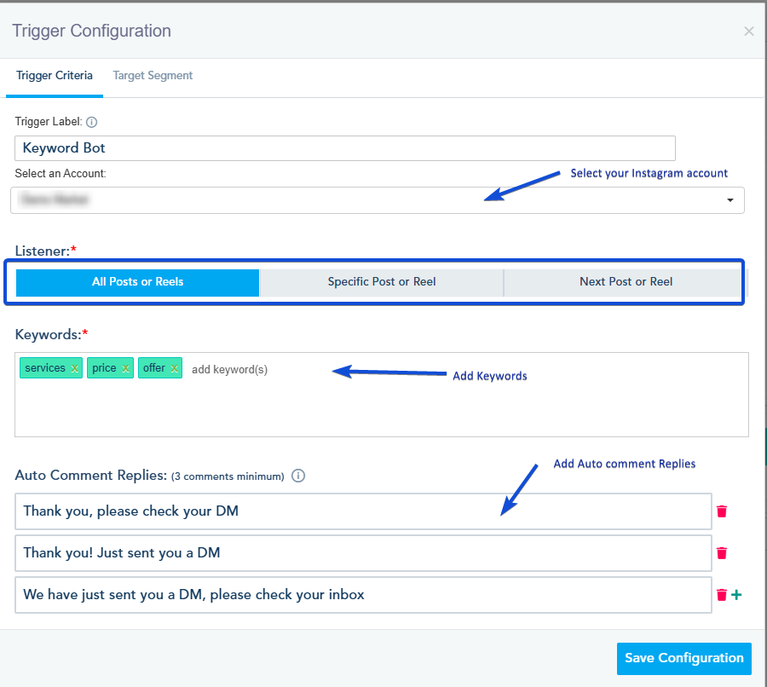Close the Trigger Configuration dialog
Image resolution: width=767 pixels, height=687 pixels.
pyautogui.click(x=748, y=32)
